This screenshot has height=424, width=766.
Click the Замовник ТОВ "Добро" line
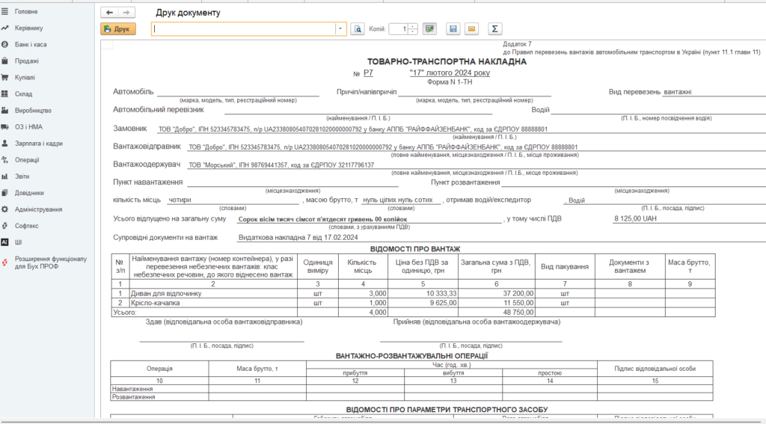(353, 129)
